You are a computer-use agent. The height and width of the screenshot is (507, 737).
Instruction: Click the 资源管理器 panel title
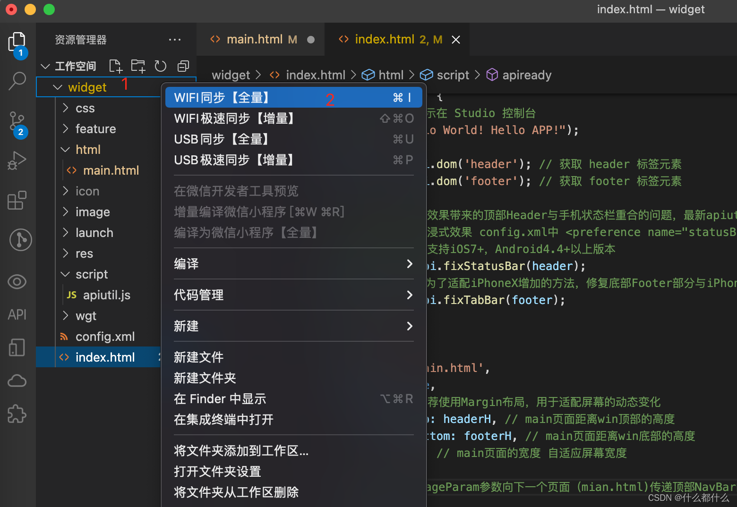click(81, 40)
